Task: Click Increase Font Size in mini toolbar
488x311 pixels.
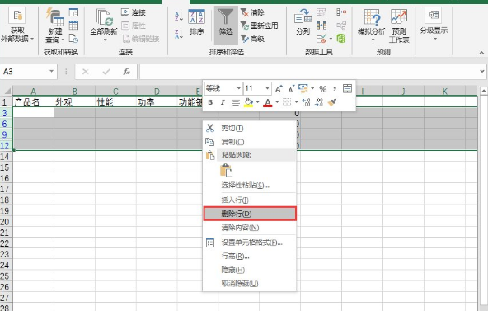Action: [279, 89]
